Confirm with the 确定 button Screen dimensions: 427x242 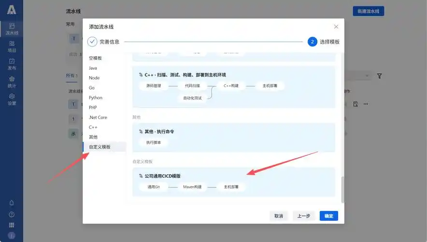(328, 216)
